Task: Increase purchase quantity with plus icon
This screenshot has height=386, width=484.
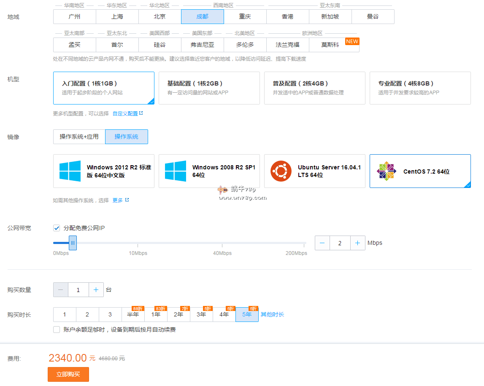Action: coord(96,290)
